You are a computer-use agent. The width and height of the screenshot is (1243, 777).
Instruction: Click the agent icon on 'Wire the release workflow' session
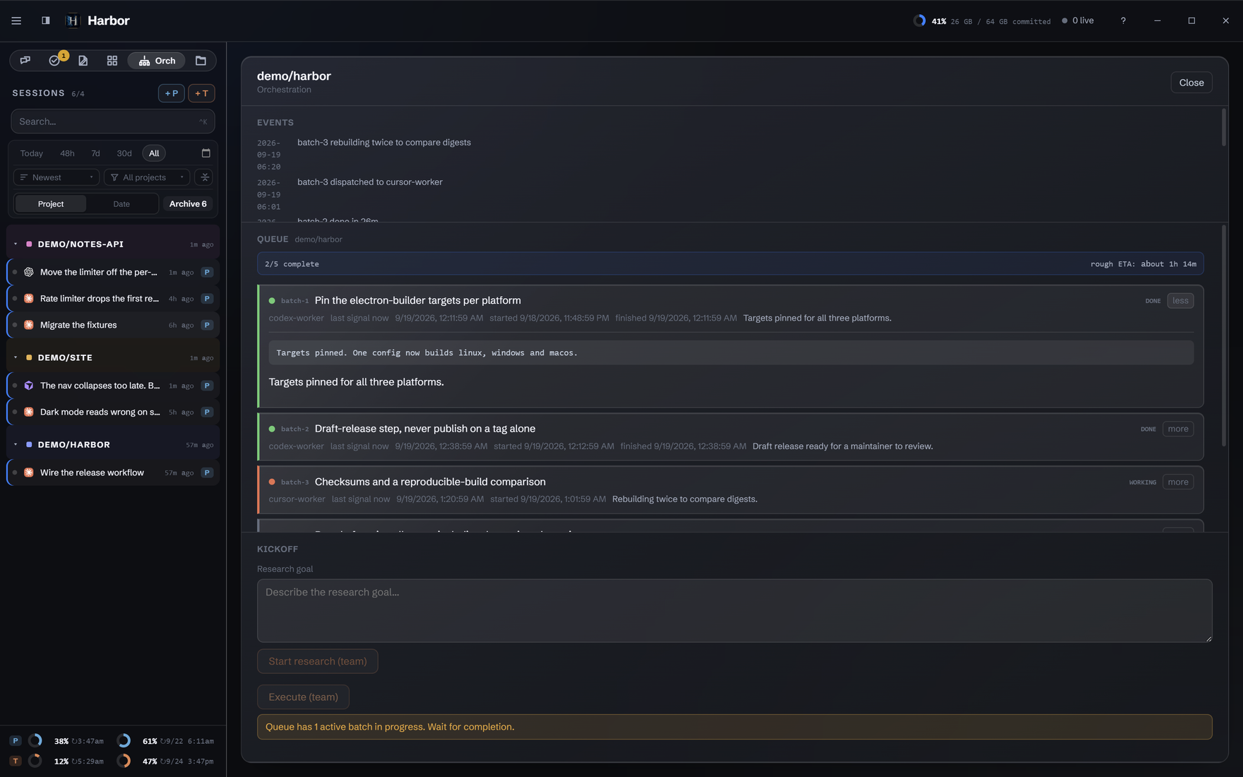(x=29, y=473)
